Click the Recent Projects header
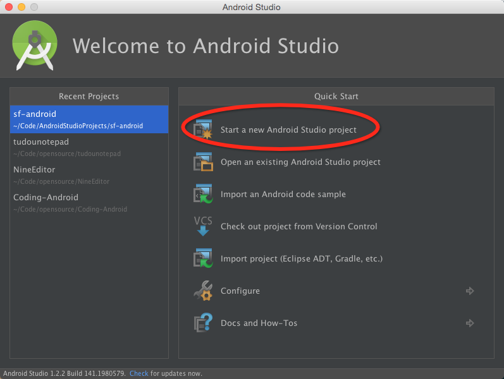 89,97
